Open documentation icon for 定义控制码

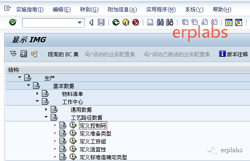(63, 125)
